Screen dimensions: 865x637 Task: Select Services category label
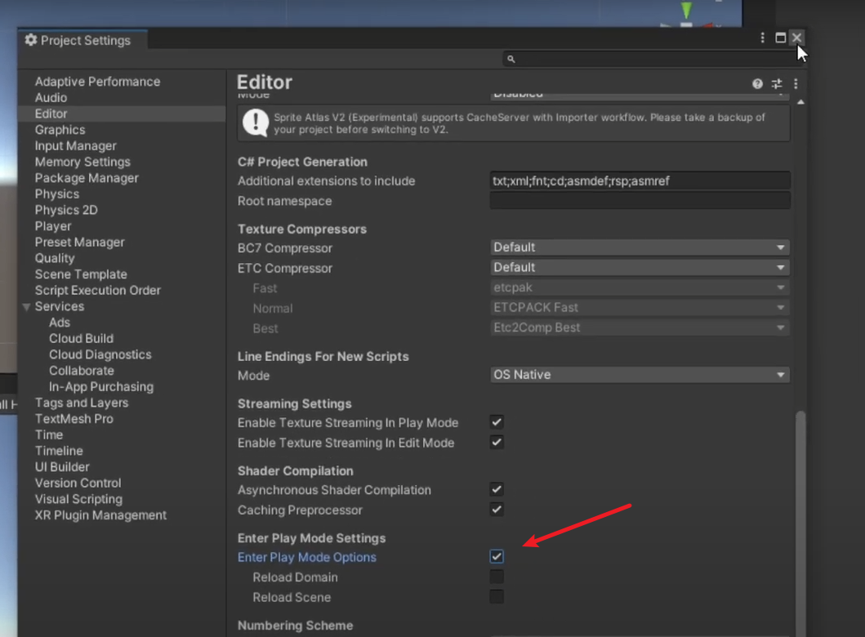click(x=60, y=306)
